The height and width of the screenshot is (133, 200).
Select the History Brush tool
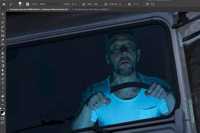coord(3,57)
